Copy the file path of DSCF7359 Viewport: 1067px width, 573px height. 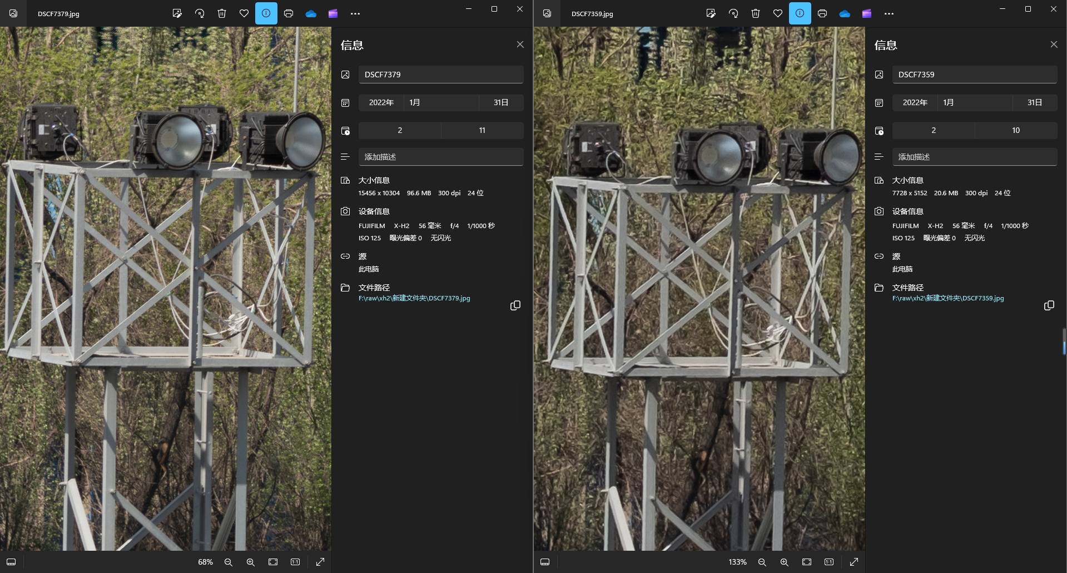pyautogui.click(x=1049, y=305)
